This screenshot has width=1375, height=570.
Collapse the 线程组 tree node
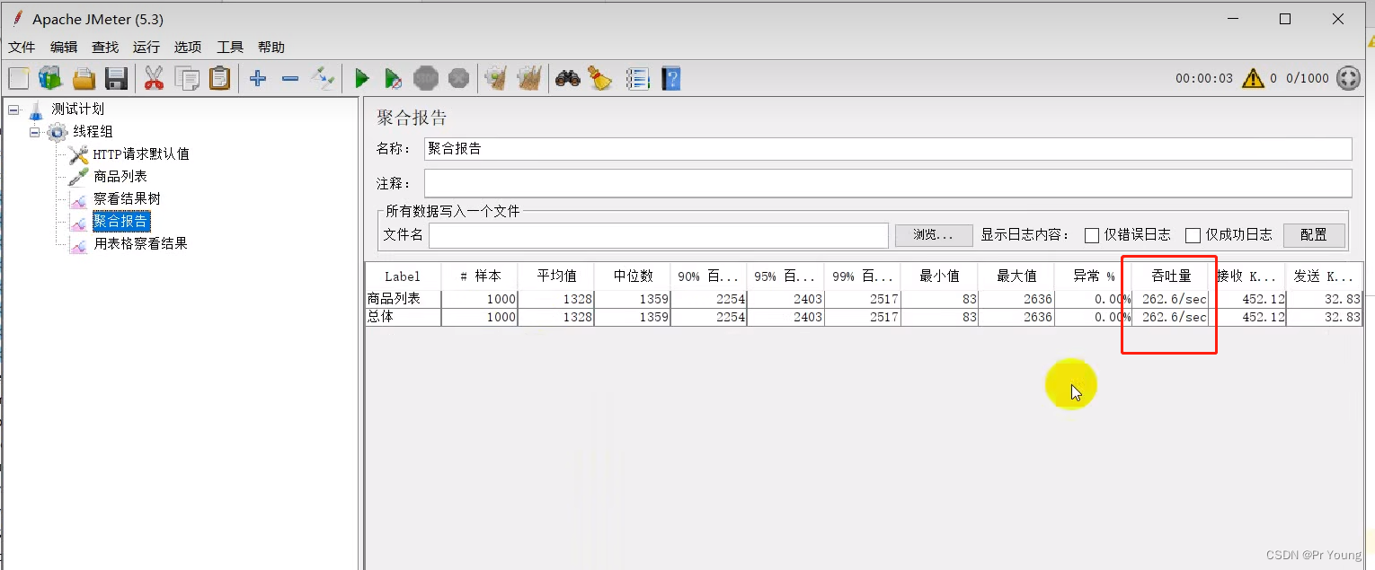point(35,132)
